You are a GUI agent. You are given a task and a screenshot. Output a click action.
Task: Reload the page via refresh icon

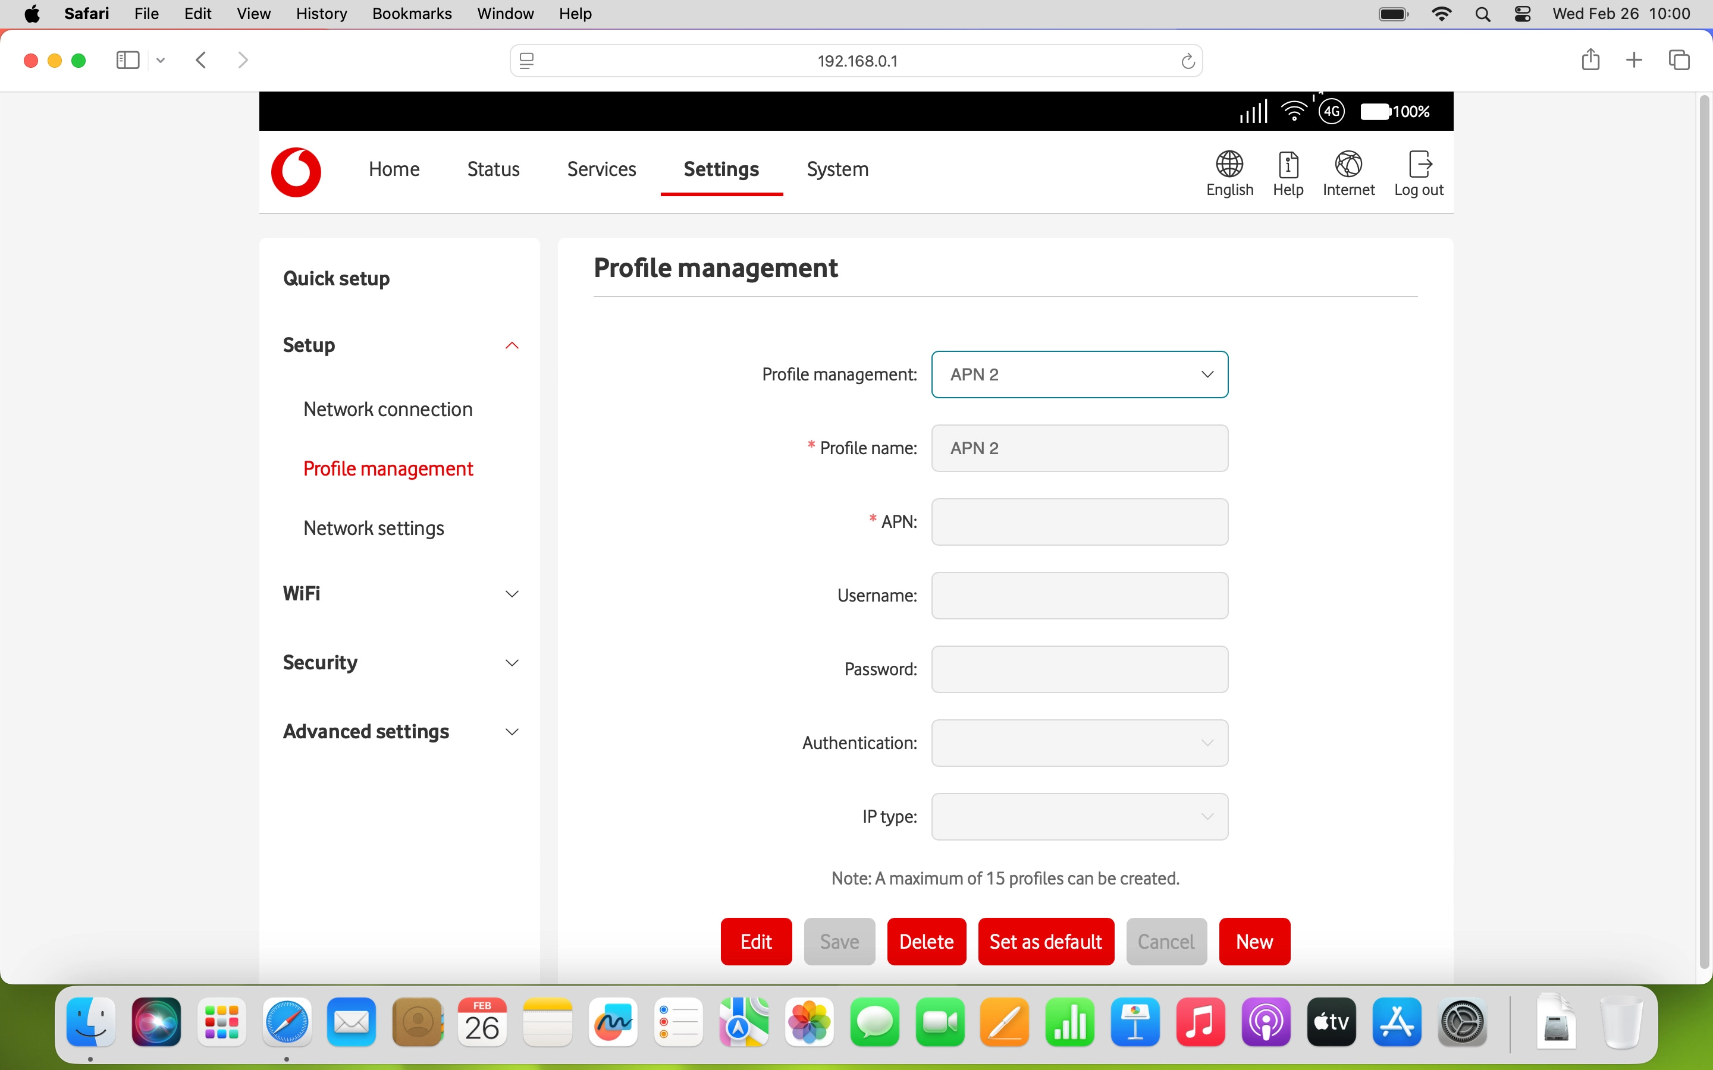point(1187,60)
